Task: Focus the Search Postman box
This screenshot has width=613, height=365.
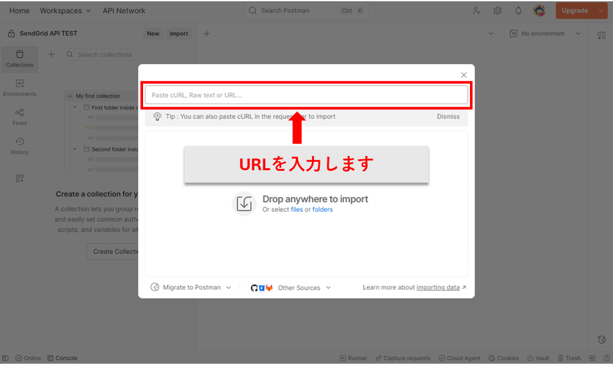Action: (x=307, y=11)
